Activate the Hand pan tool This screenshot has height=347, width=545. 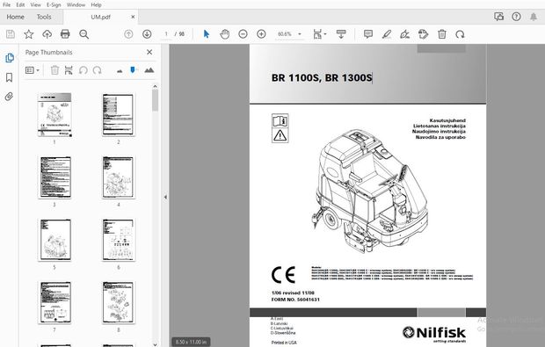[225, 34]
